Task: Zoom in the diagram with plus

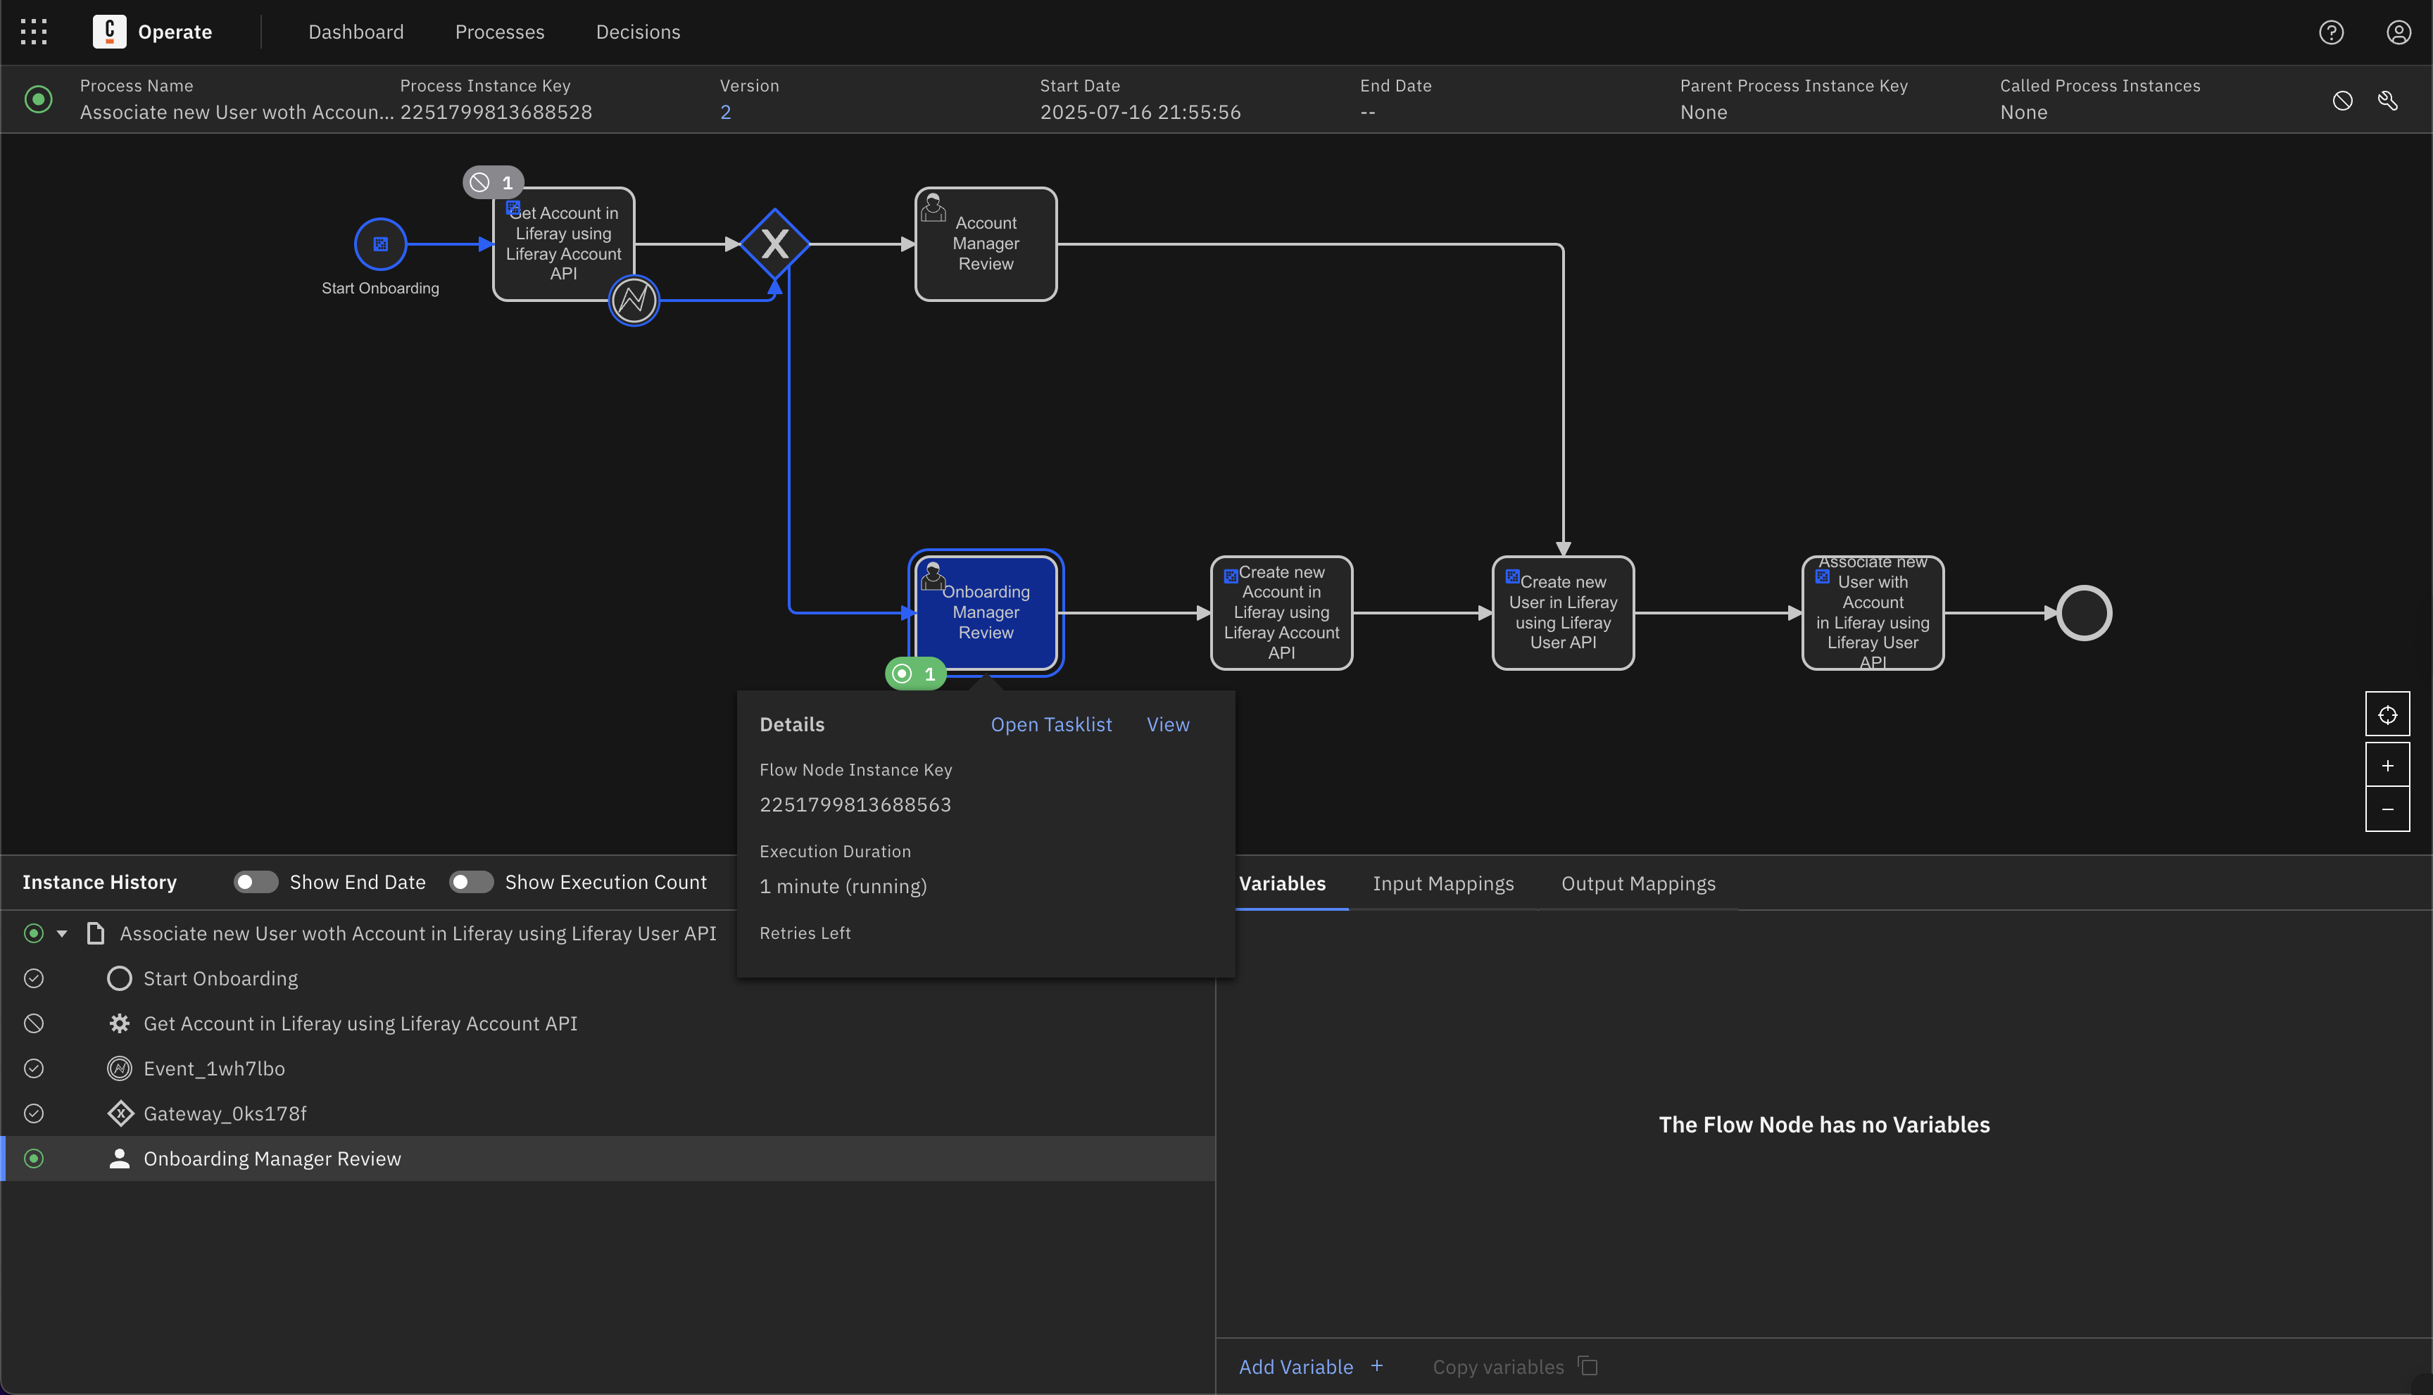Action: [x=2387, y=766]
